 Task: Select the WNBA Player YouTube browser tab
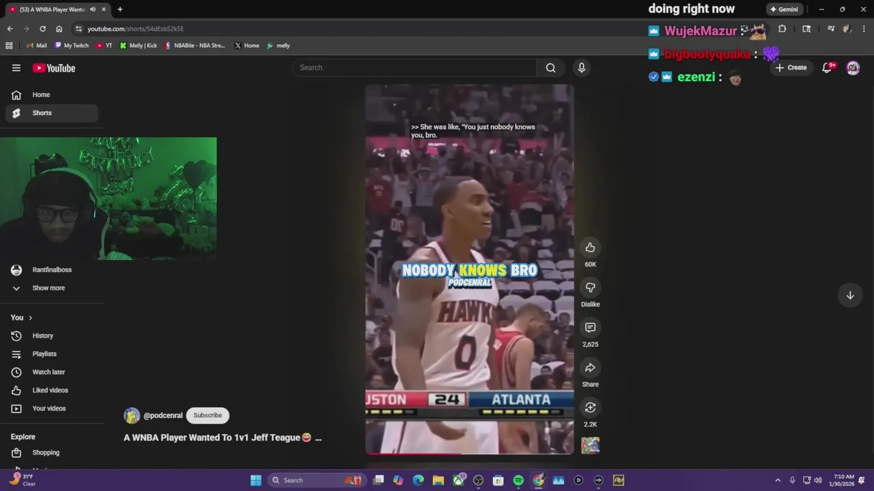pos(52,10)
